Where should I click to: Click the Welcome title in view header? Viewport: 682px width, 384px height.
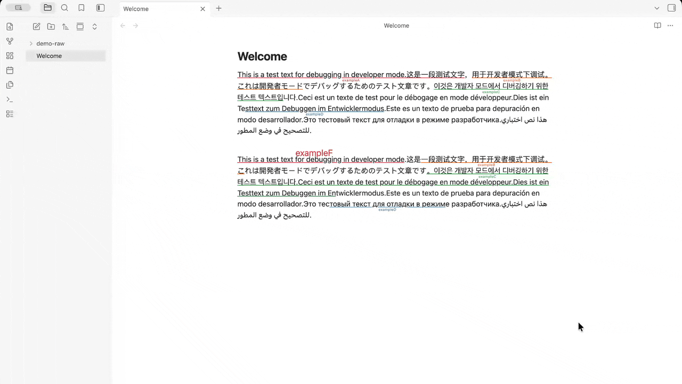click(396, 26)
